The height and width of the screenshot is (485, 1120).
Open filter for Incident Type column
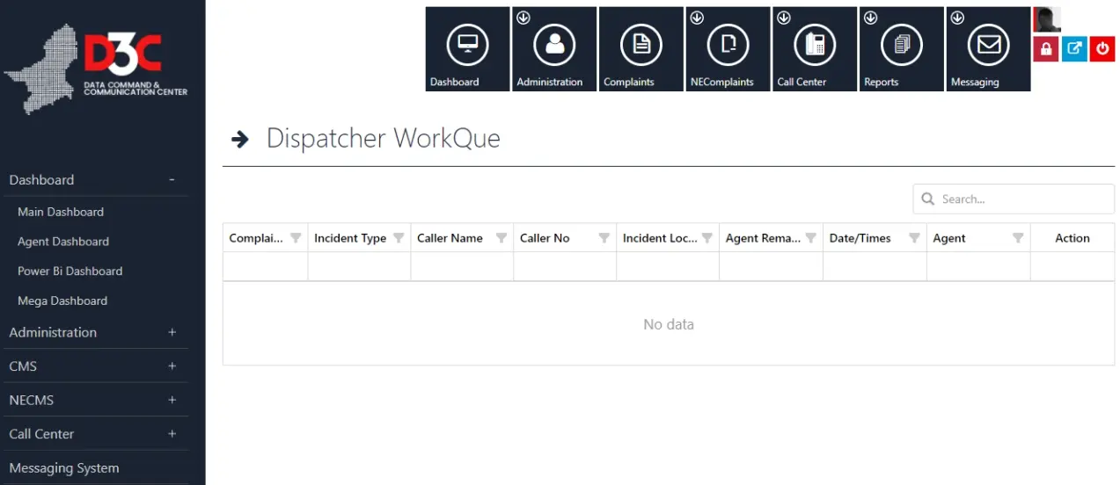399,238
